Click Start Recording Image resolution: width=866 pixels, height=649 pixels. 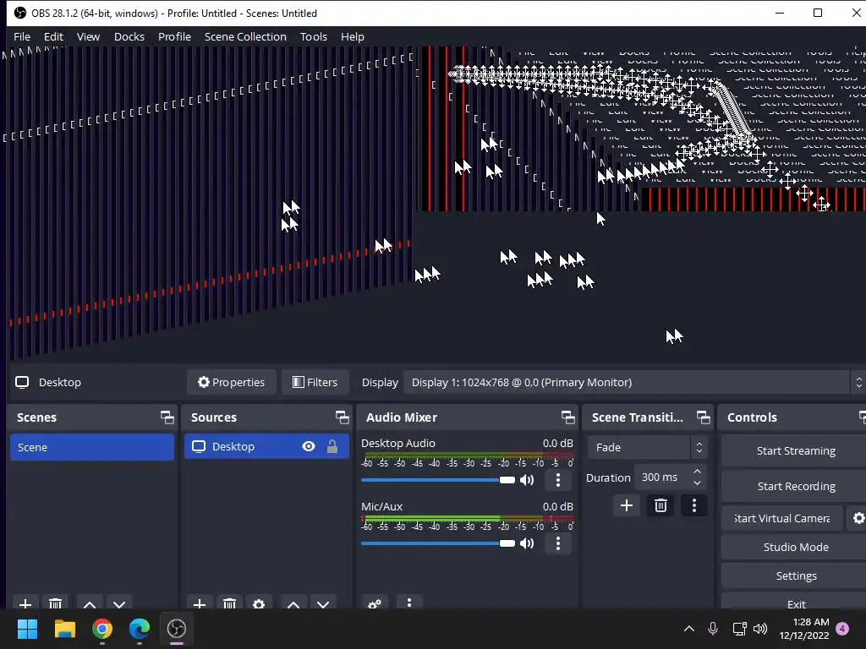(x=795, y=486)
